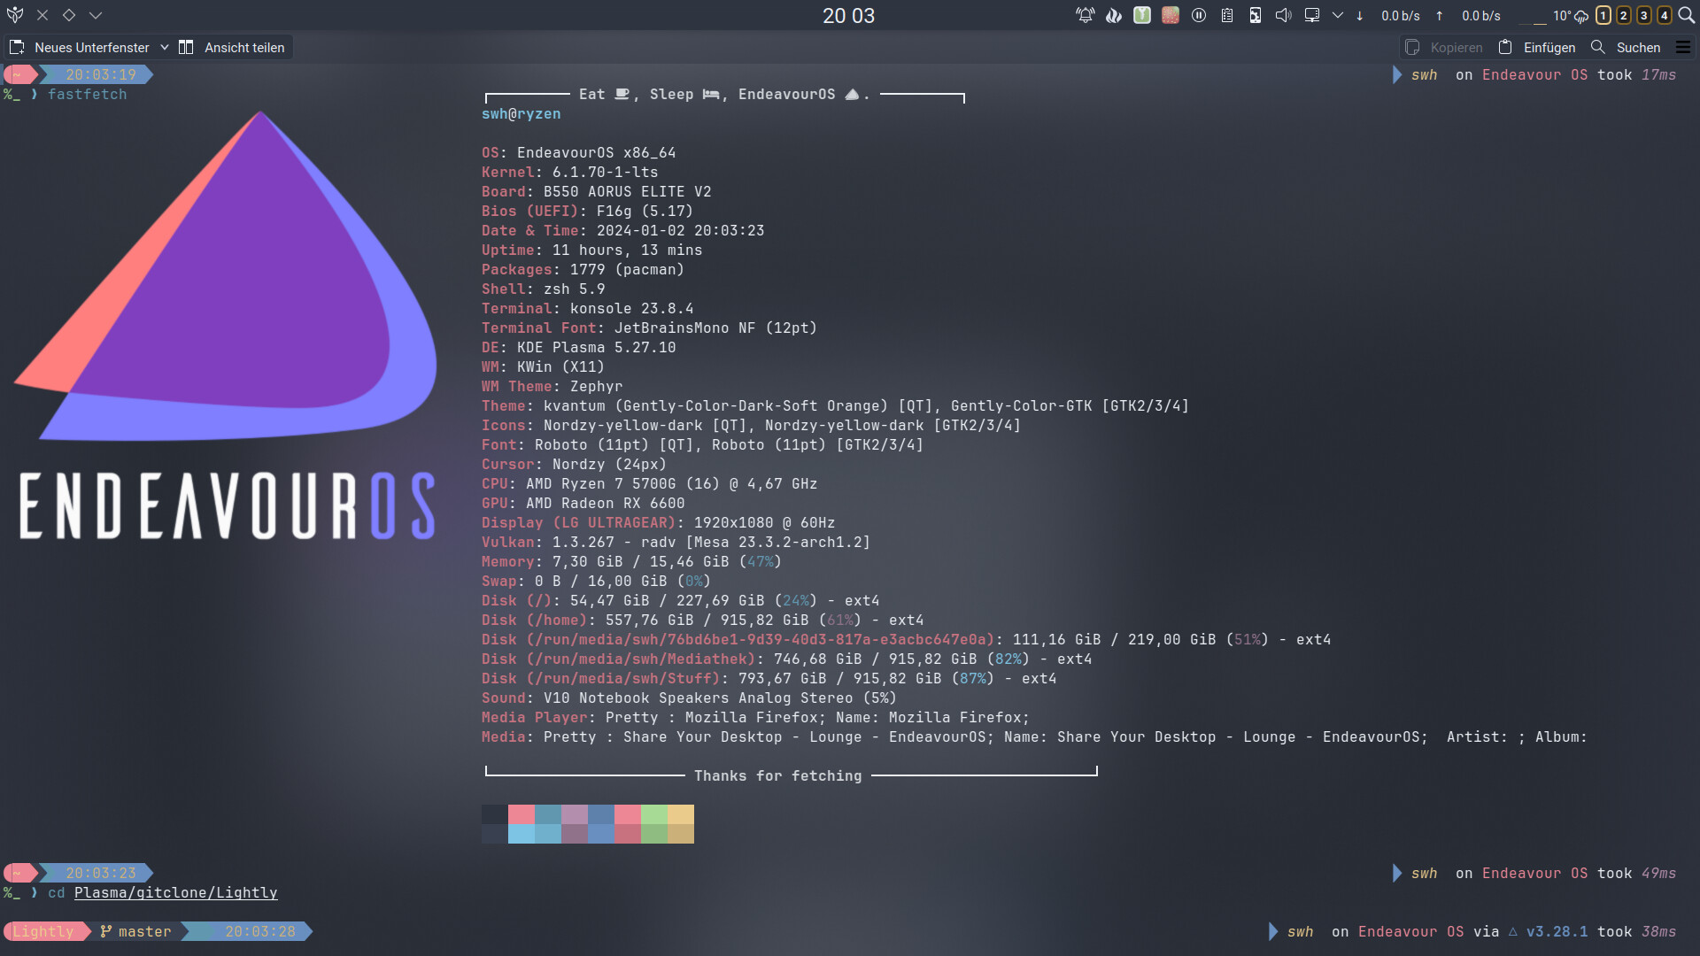Click the notification bell icon in the panel
Image resolution: width=1700 pixels, height=956 pixels.
click(1086, 15)
